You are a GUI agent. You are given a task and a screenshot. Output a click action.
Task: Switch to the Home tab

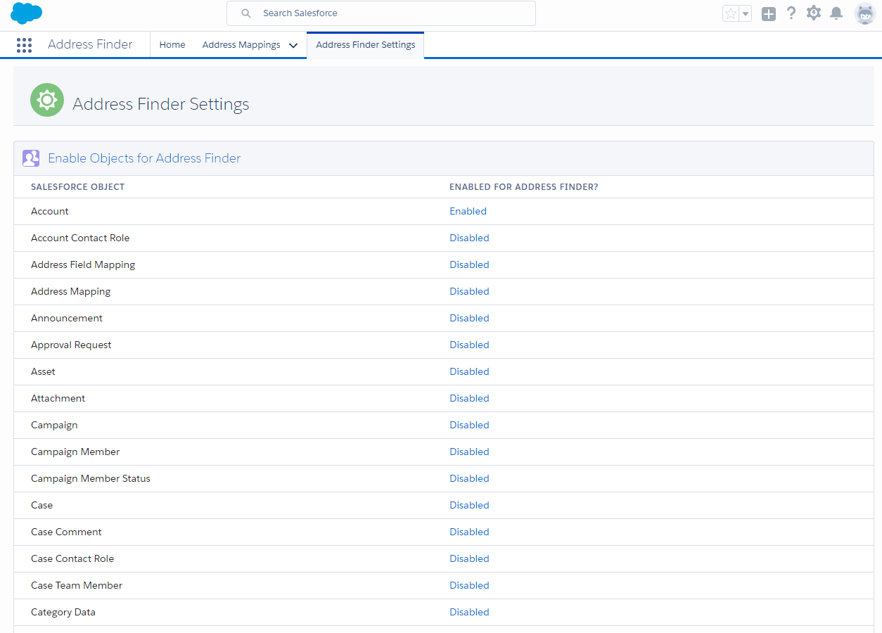tap(172, 44)
